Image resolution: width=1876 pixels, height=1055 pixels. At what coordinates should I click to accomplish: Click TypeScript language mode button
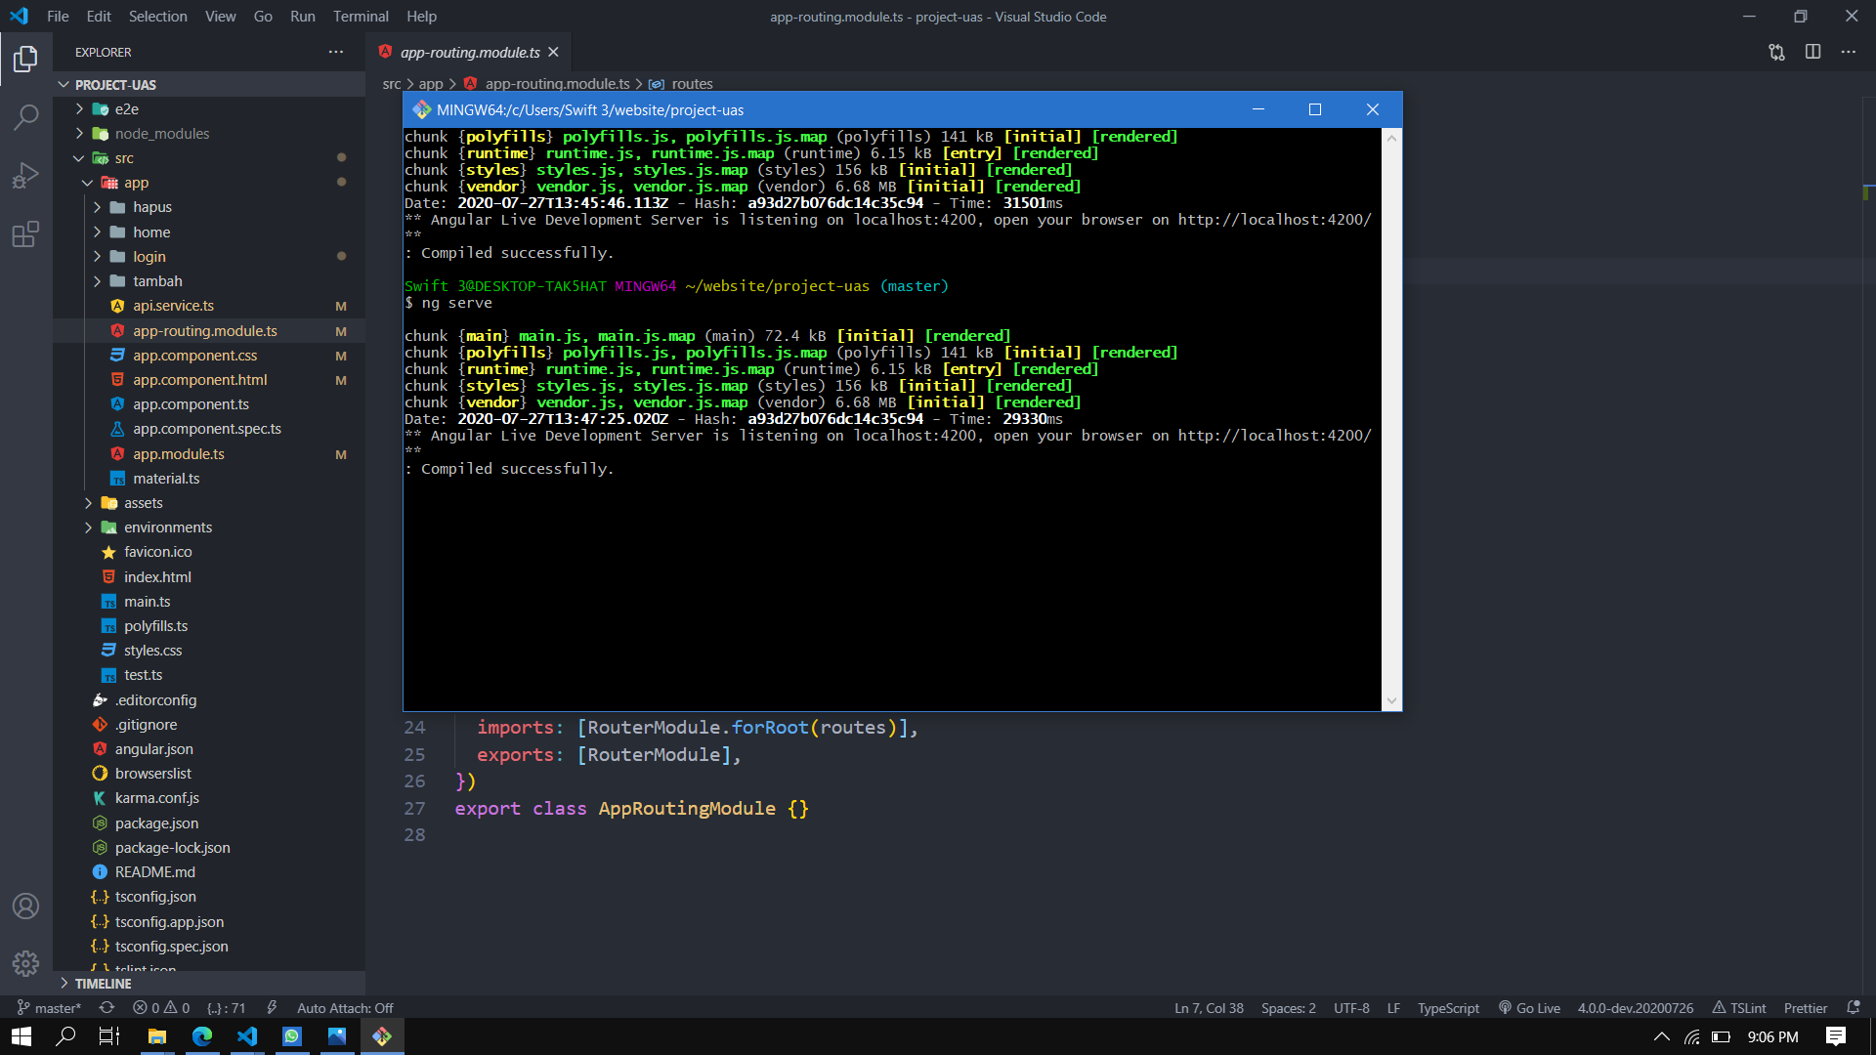tap(1448, 1008)
